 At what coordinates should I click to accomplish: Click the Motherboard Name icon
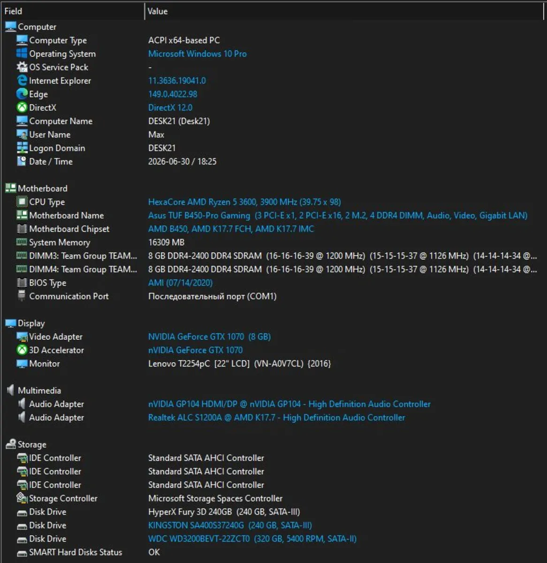[x=22, y=215]
